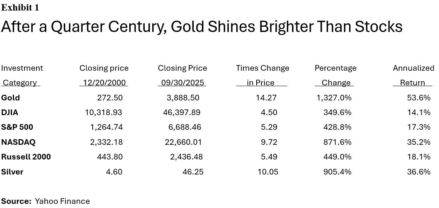This screenshot has width=439, height=208.
Task: Select the 'NASDAQ' row label
Action: 18,142
